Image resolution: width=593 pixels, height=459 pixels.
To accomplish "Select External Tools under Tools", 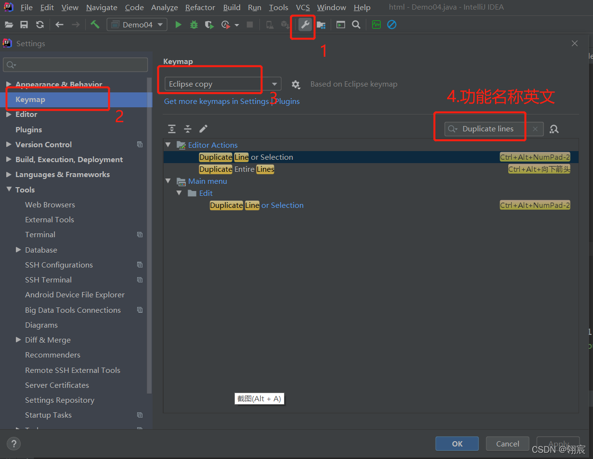I will tap(50, 219).
